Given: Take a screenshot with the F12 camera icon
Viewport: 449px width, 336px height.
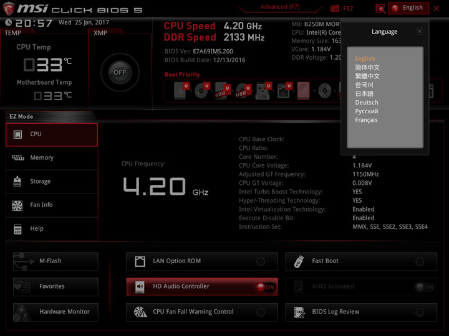Looking at the screenshot, I should [334, 9].
